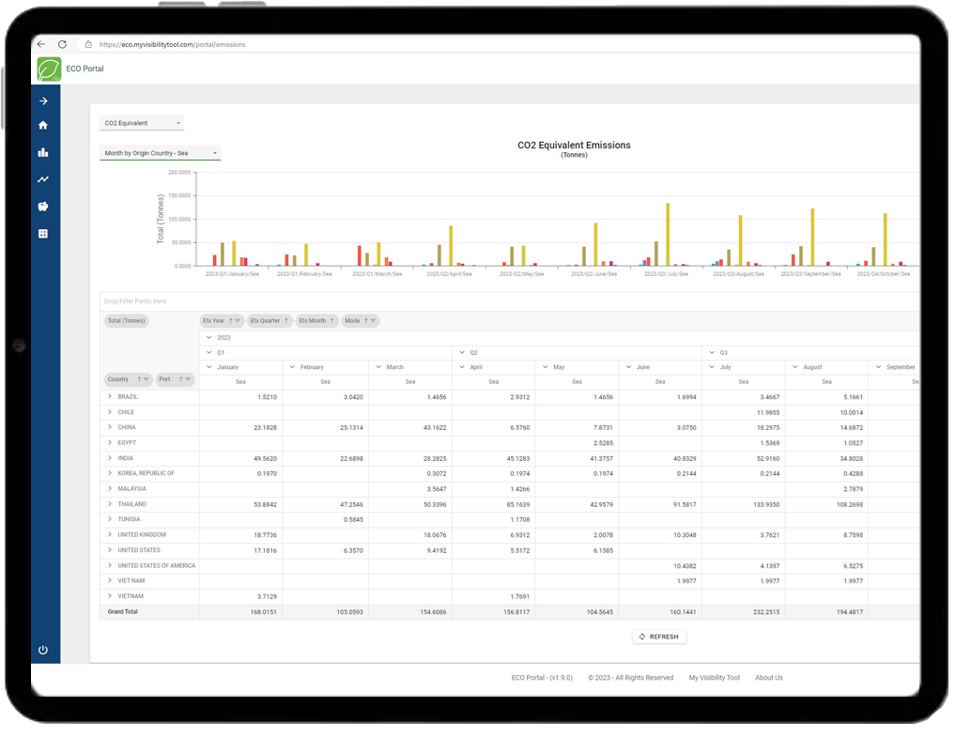Click the Ets Year field chip
This screenshot has width=971, height=753.
pos(214,321)
